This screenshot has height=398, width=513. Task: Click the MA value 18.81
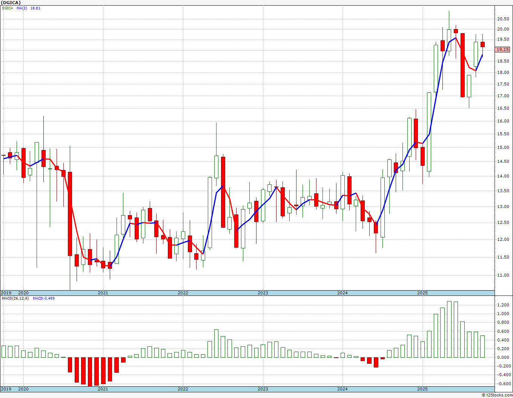coord(35,8)
